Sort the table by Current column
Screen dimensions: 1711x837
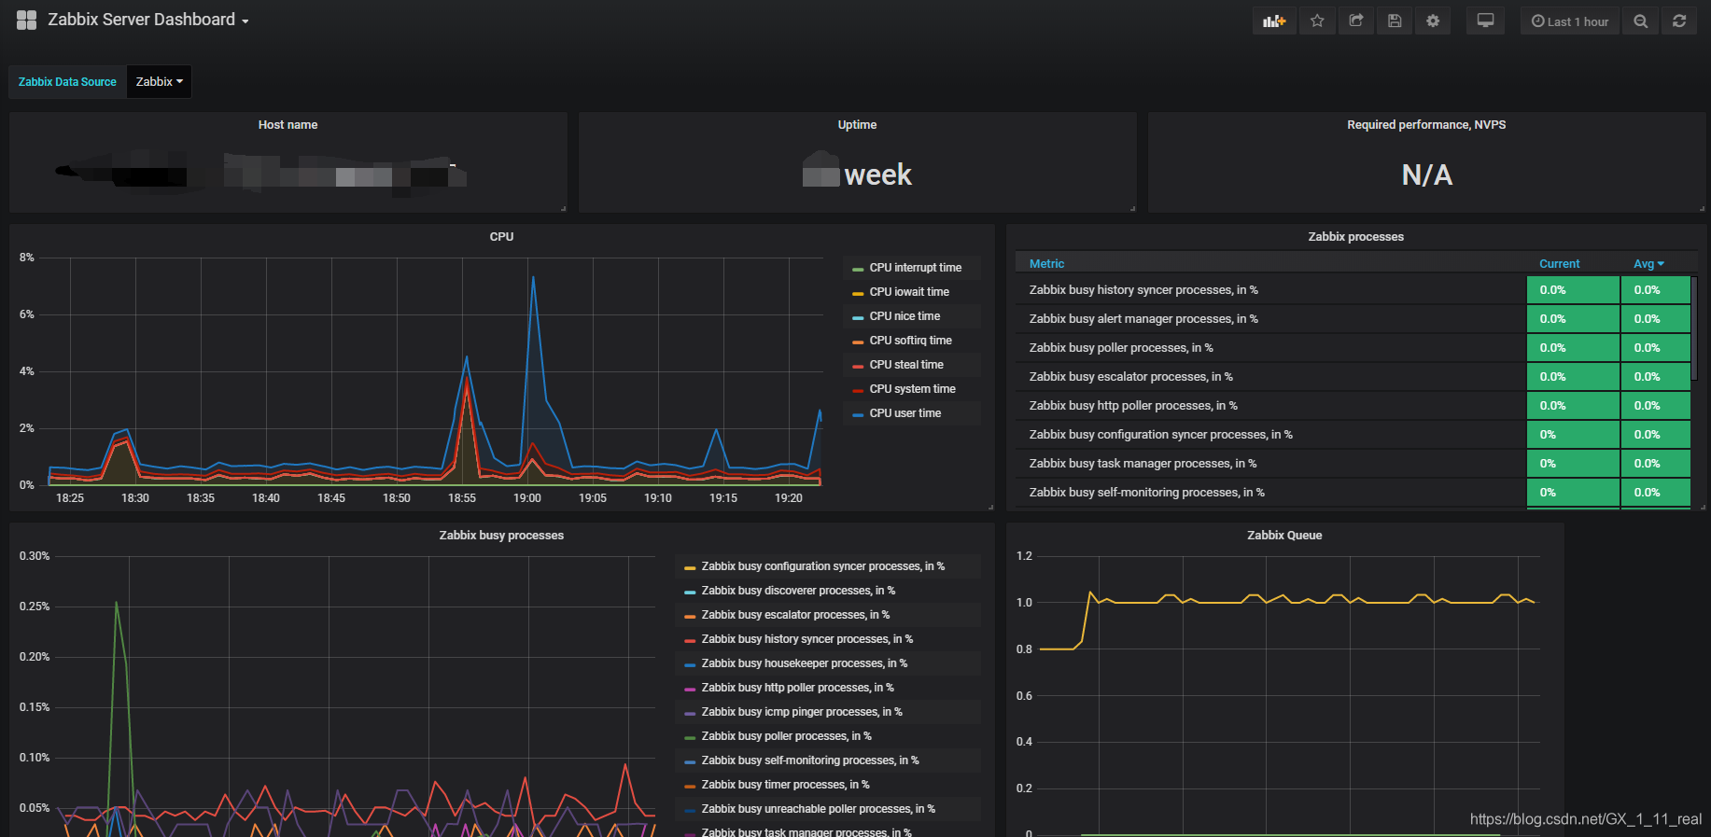pyautogui.click(x=1559, y=264)
